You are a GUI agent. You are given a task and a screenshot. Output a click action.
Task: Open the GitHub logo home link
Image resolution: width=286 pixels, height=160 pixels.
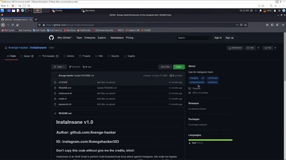click(51, 38)
